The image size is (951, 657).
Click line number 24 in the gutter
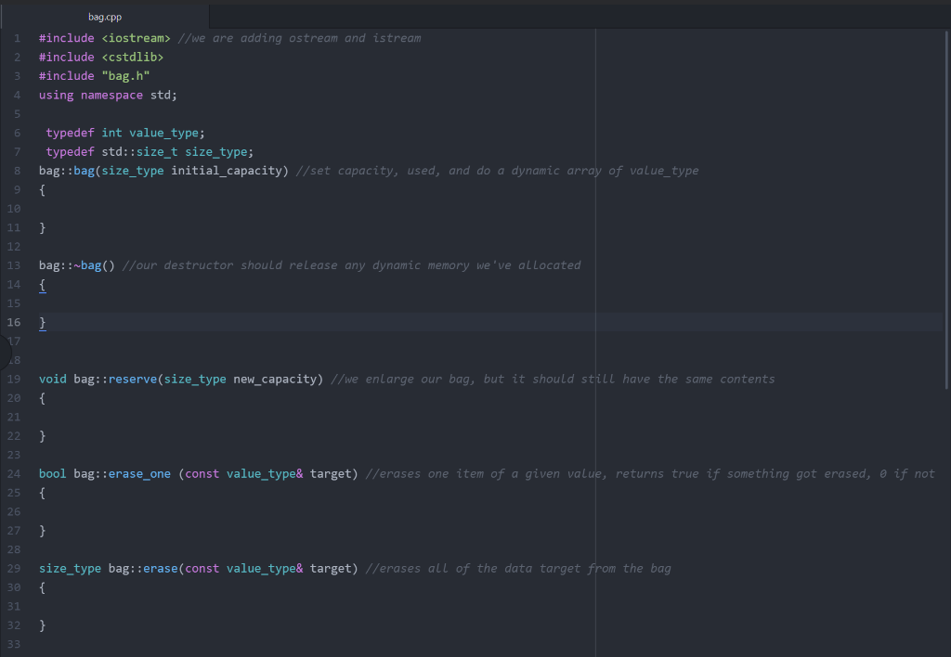(x=14, y=473)
